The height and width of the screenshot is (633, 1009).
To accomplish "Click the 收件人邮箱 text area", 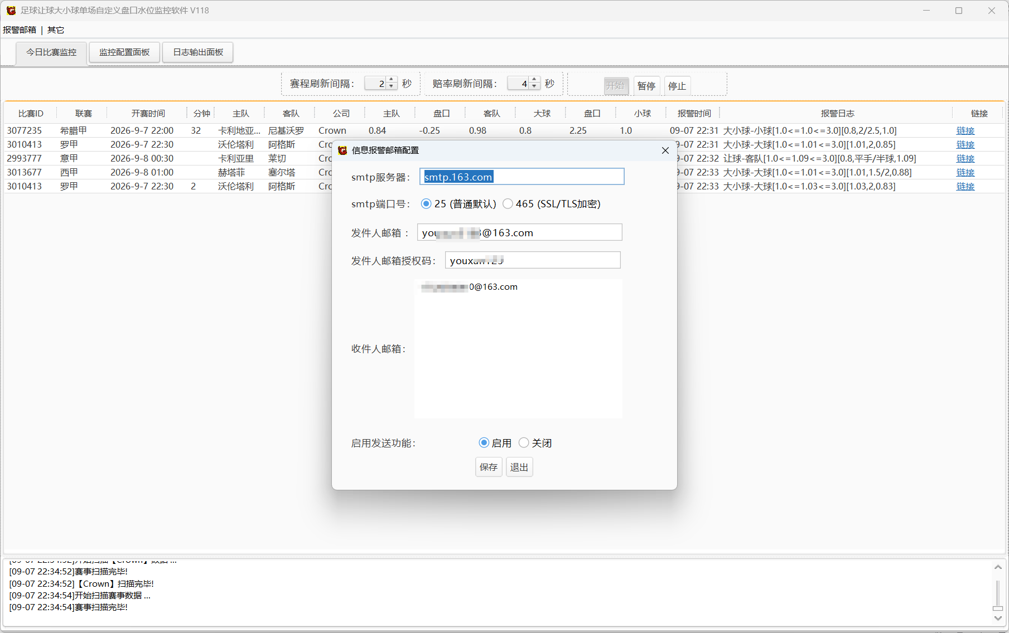I will 518,349.
